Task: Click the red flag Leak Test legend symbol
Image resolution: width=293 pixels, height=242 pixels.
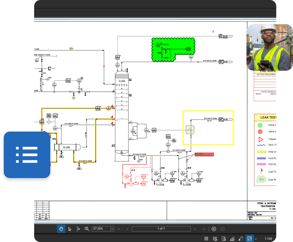Action: [x=262, y=171]
